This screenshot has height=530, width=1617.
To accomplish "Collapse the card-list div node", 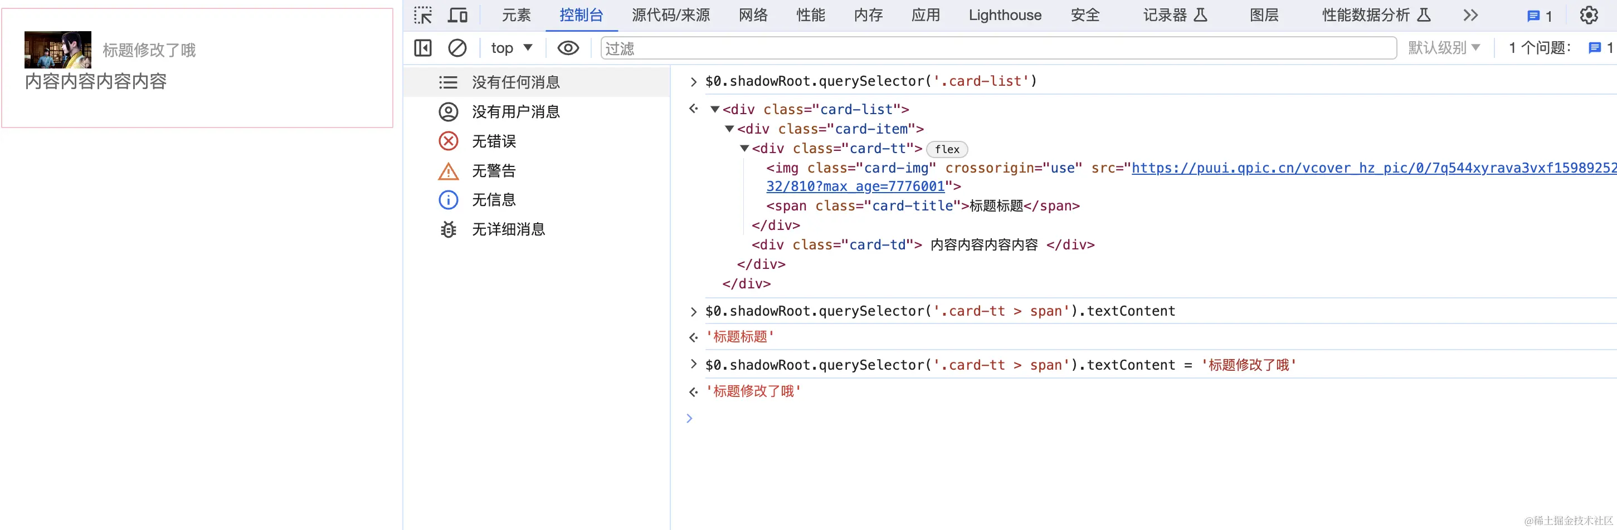I will tap(715, 110).
